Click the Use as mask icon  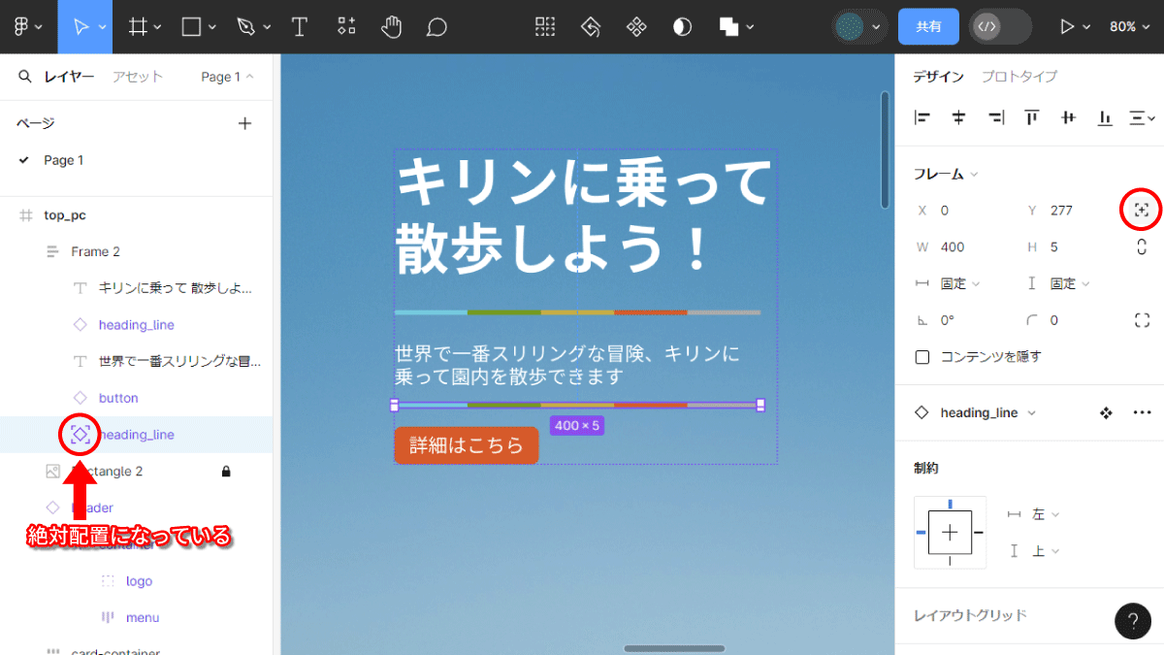coord(683,27)
